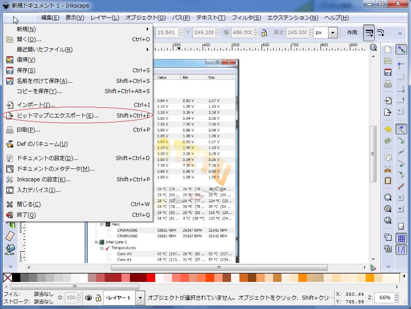The image size is (411, 309).
Task: Pick the pure red swatch in the palette
Action: click(x=151, y=278)
